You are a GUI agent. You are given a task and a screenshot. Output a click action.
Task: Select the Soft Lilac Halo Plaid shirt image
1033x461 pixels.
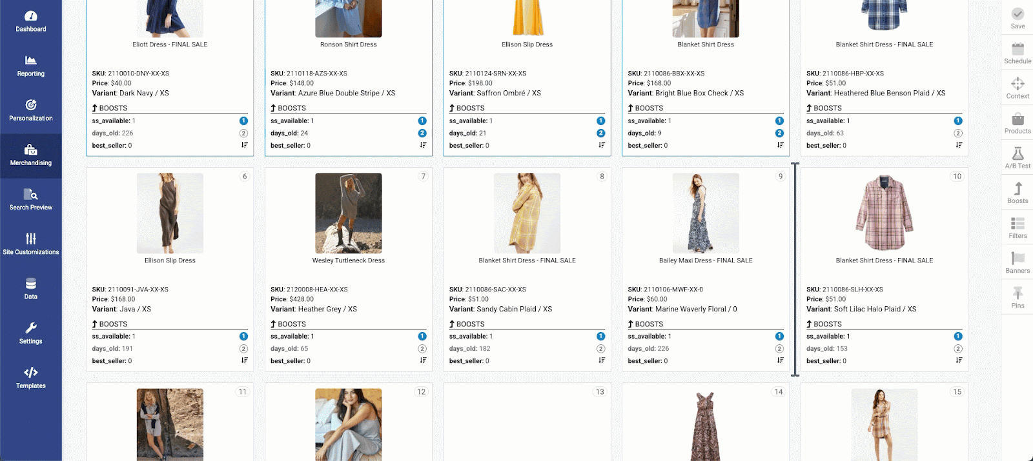[x=885, y=213]
